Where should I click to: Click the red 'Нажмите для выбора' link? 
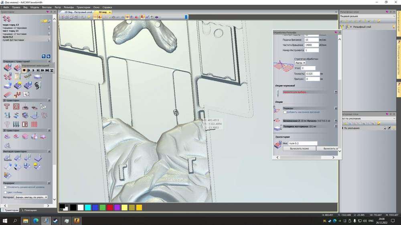tap(295, 92)
